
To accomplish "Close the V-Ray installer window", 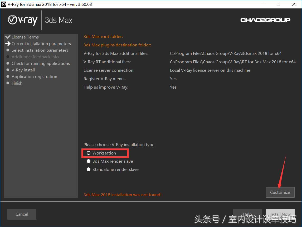I will pyautogui.click(x=294, y=4).
